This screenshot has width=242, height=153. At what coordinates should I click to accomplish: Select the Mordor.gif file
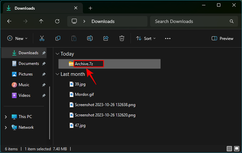coord(84,94)
